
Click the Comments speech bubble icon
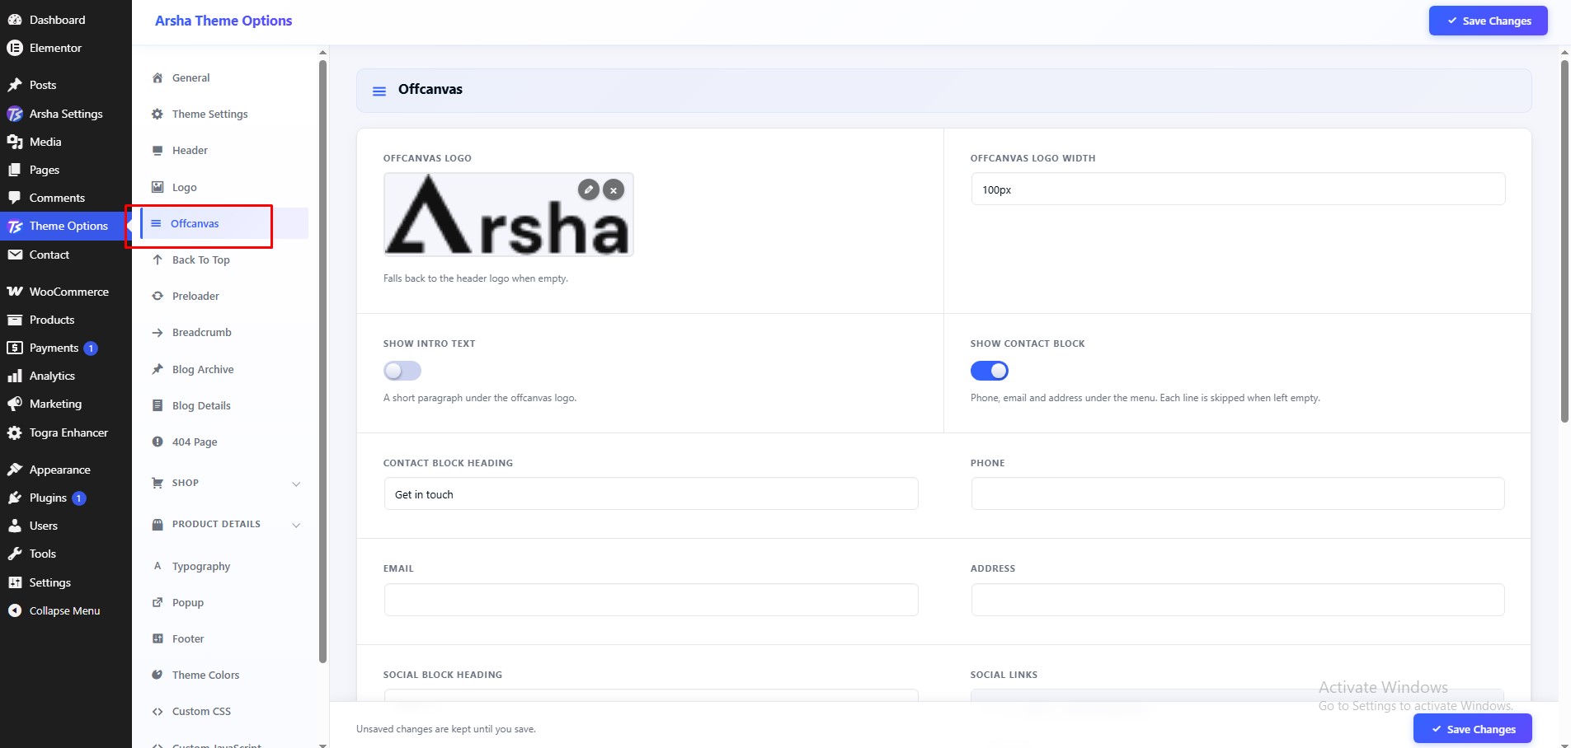point(15,198)
